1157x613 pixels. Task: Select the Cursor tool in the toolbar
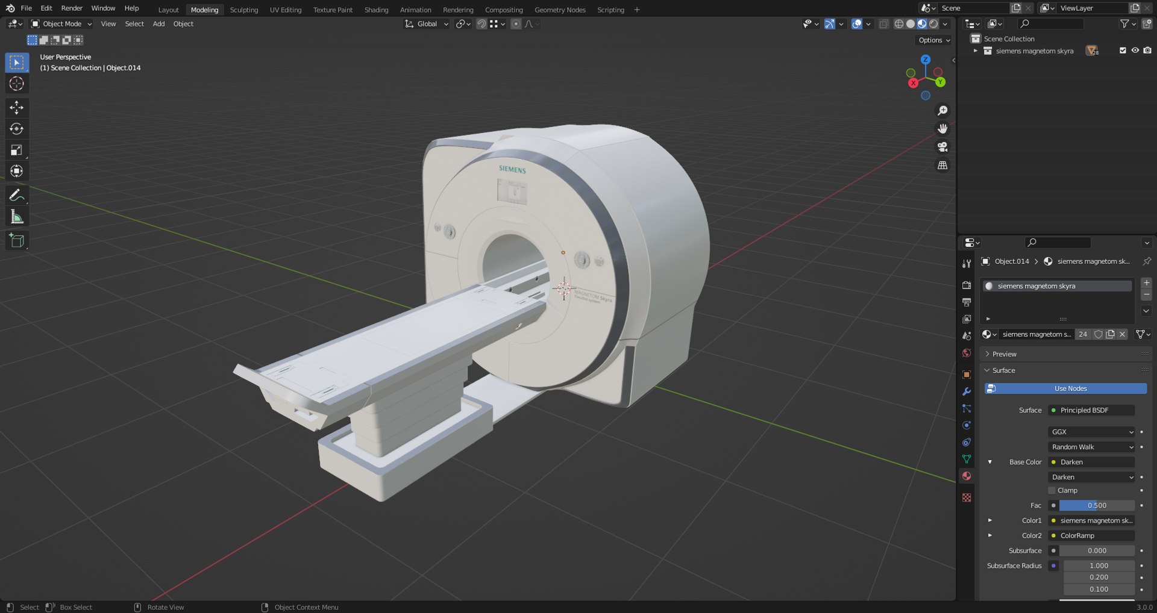[17, 84]
